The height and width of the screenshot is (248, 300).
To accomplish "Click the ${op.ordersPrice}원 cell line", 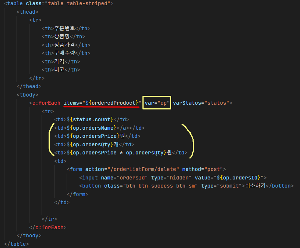I will point(97,136).
